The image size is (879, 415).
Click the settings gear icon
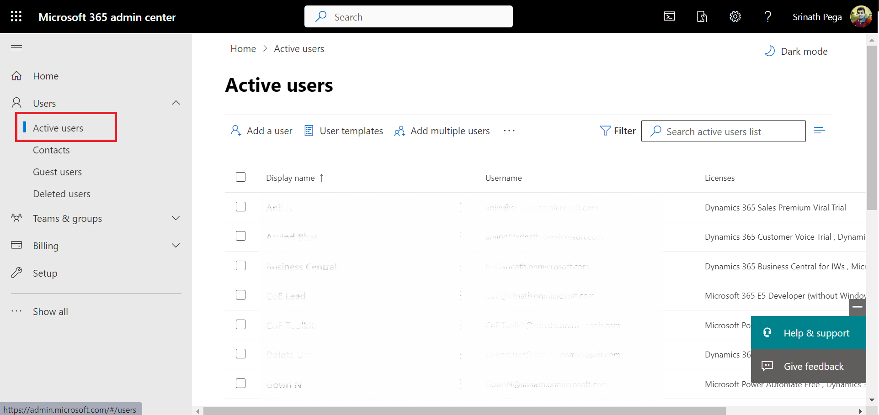[735, 17]
